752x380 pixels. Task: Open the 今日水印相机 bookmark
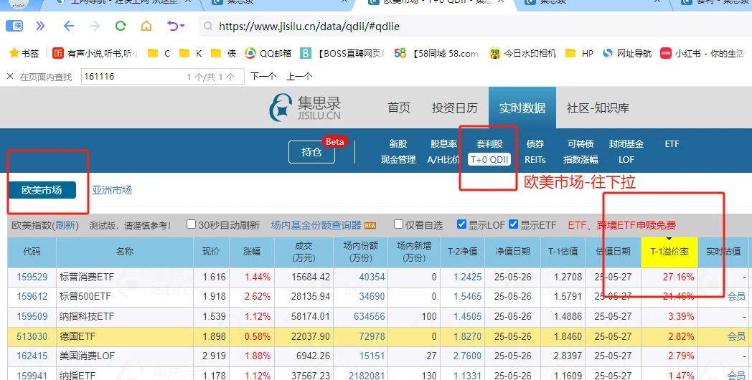[x=522, y=53]
